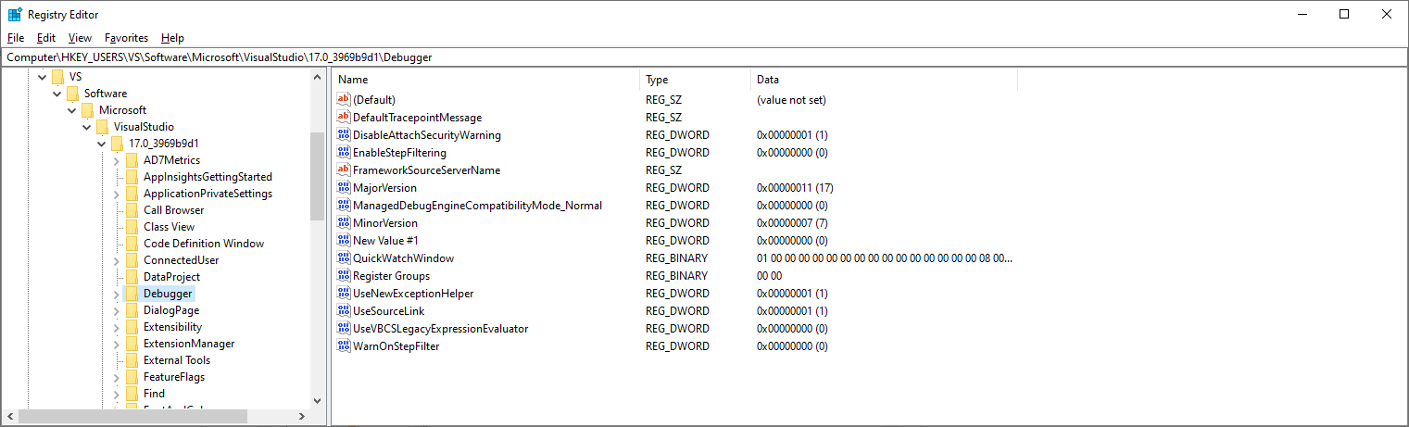This screenshot has height=427, width=1409.
Task: Click the DefaultTracepointMessage string value icon
Action: tap(344, 117)
